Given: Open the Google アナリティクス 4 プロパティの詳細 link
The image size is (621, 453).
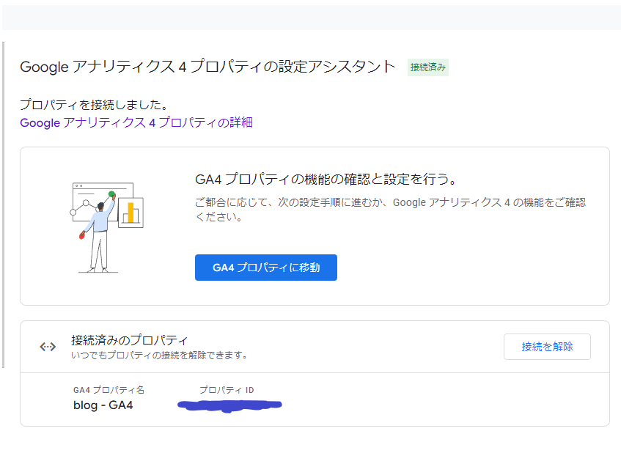Looking at the screenshot, I should point(136,122).
